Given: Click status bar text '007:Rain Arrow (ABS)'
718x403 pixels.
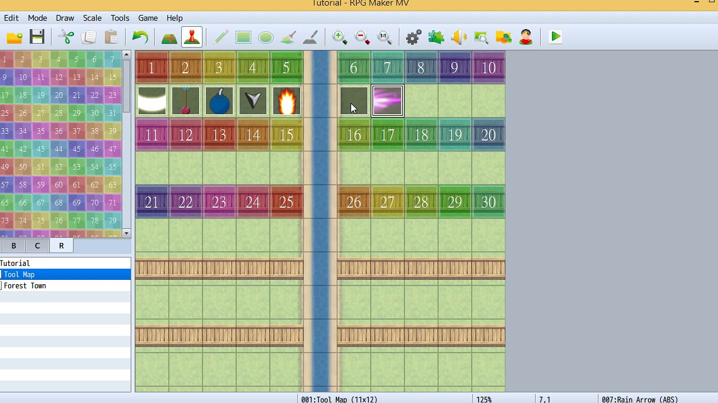Looking at the screenshot, I should point(640,399).
